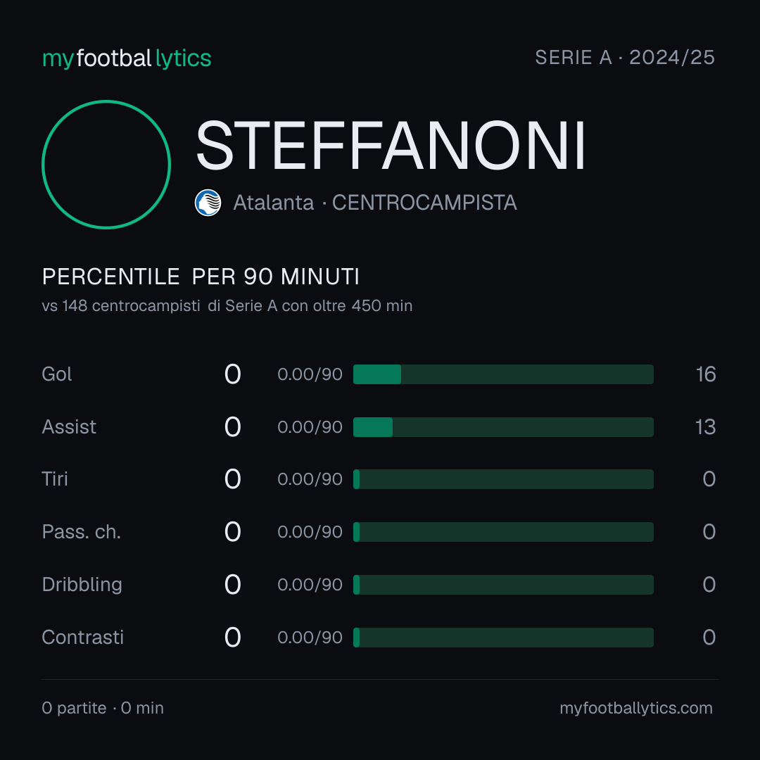Screen dimensions: 760x760
Task: Click the 0 partite · 0 min footer text
Action: coord(103,708)
